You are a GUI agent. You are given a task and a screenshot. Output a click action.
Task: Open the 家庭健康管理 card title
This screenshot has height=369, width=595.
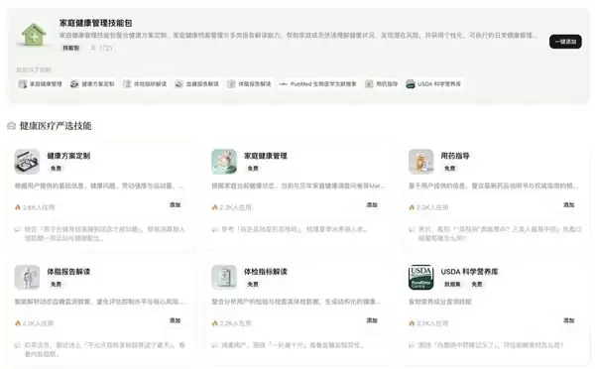pyautogui.click(x=266, y=156)
